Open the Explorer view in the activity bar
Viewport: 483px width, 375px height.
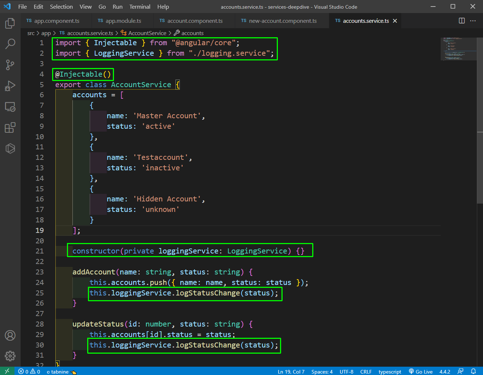click(x=10, y=23)
